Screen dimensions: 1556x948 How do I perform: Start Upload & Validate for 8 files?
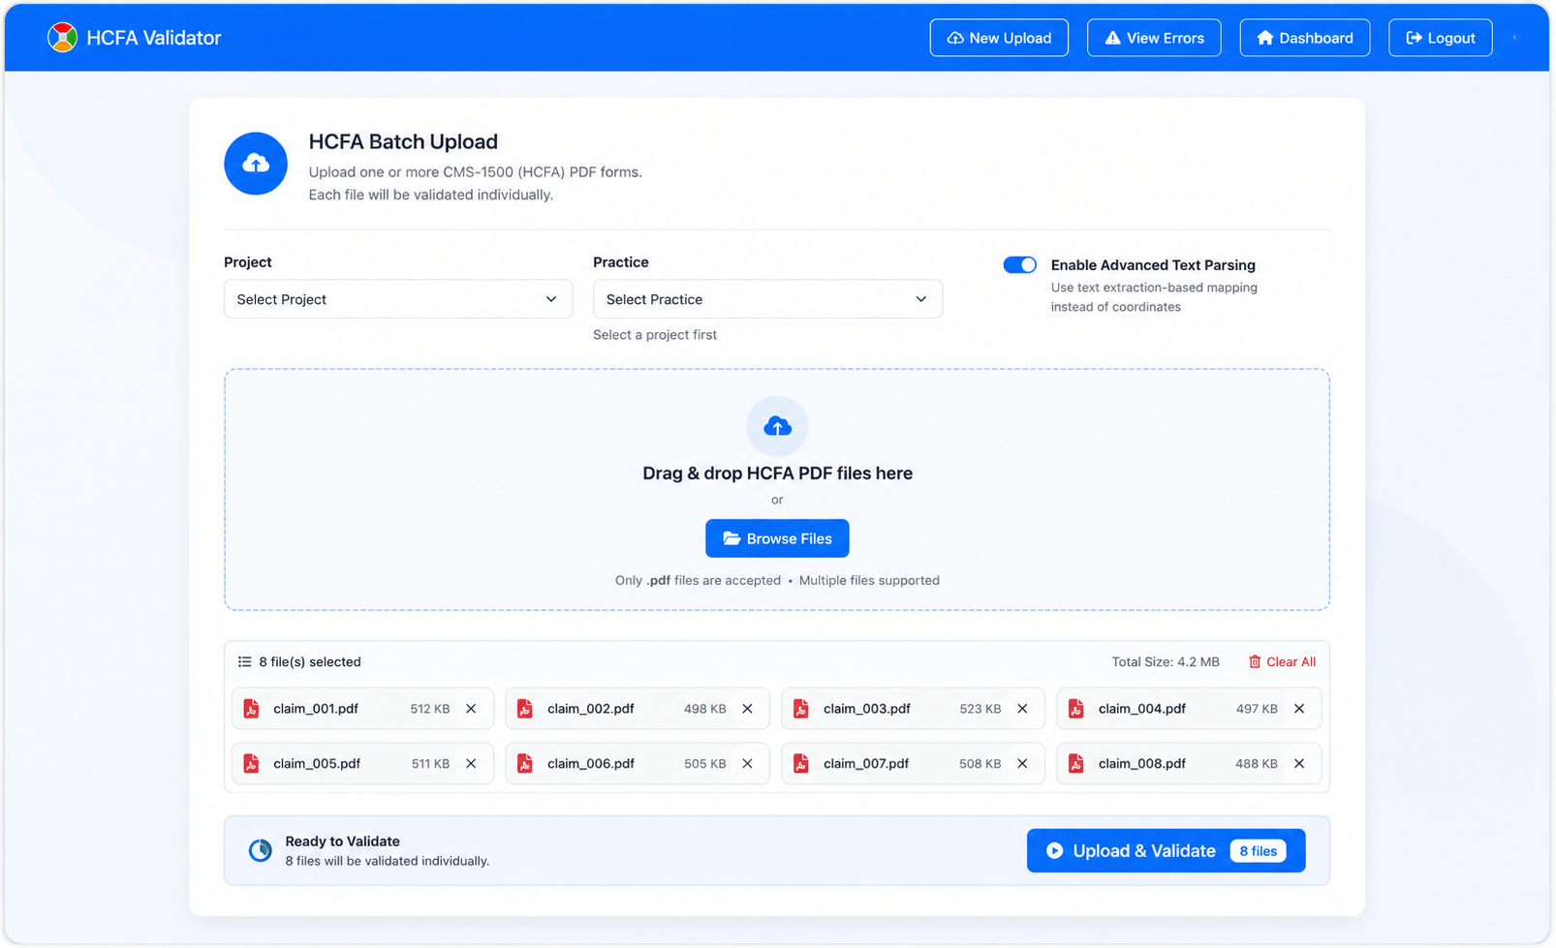1167,851
